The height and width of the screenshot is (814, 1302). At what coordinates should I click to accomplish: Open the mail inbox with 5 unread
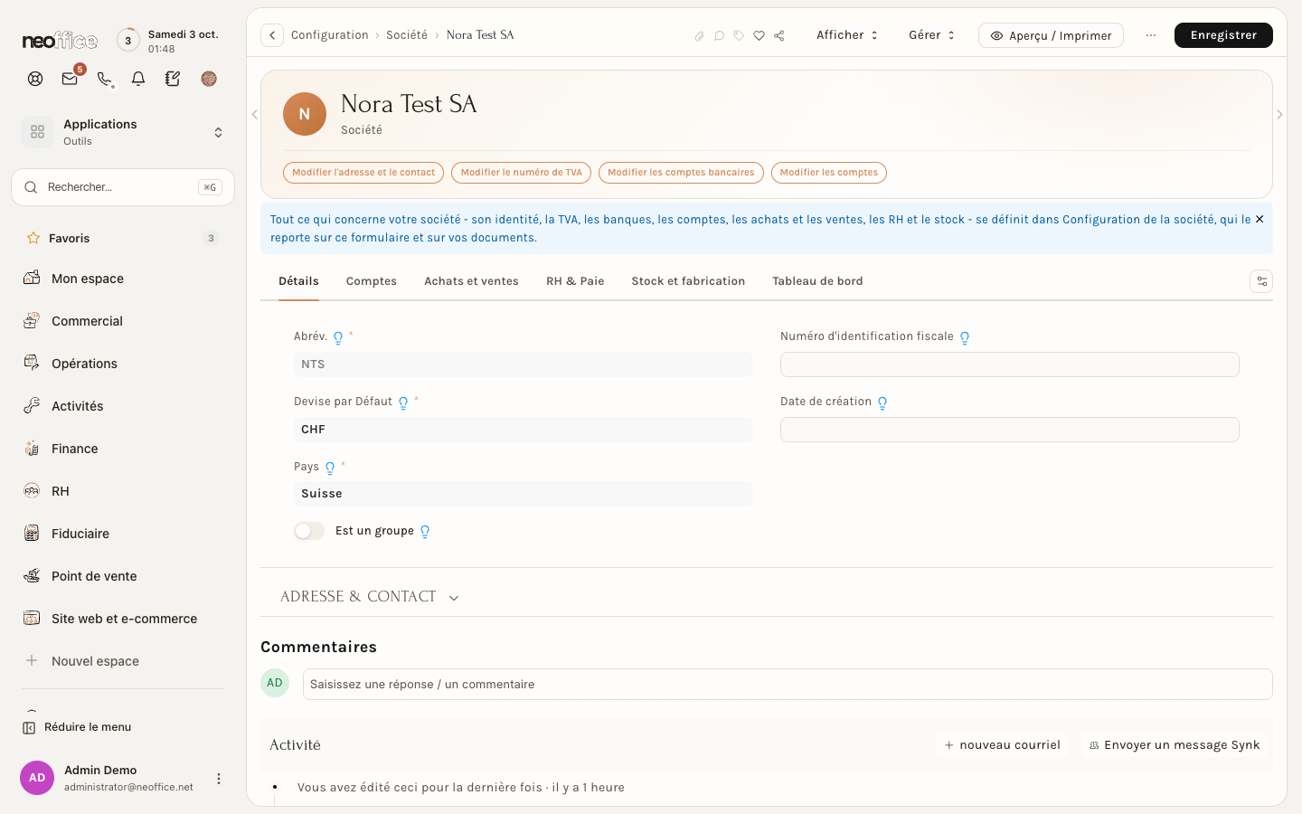pyautogui.click(x=70, y=79)
